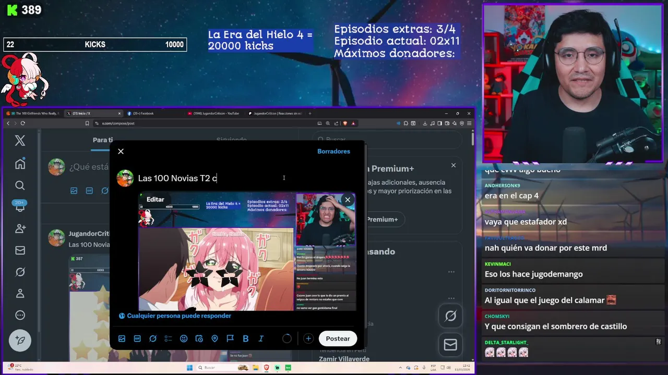This screenshot has height=375, width=668.
Task: Open Notifications bell in X sidebar
Action: tap(20, 207)
